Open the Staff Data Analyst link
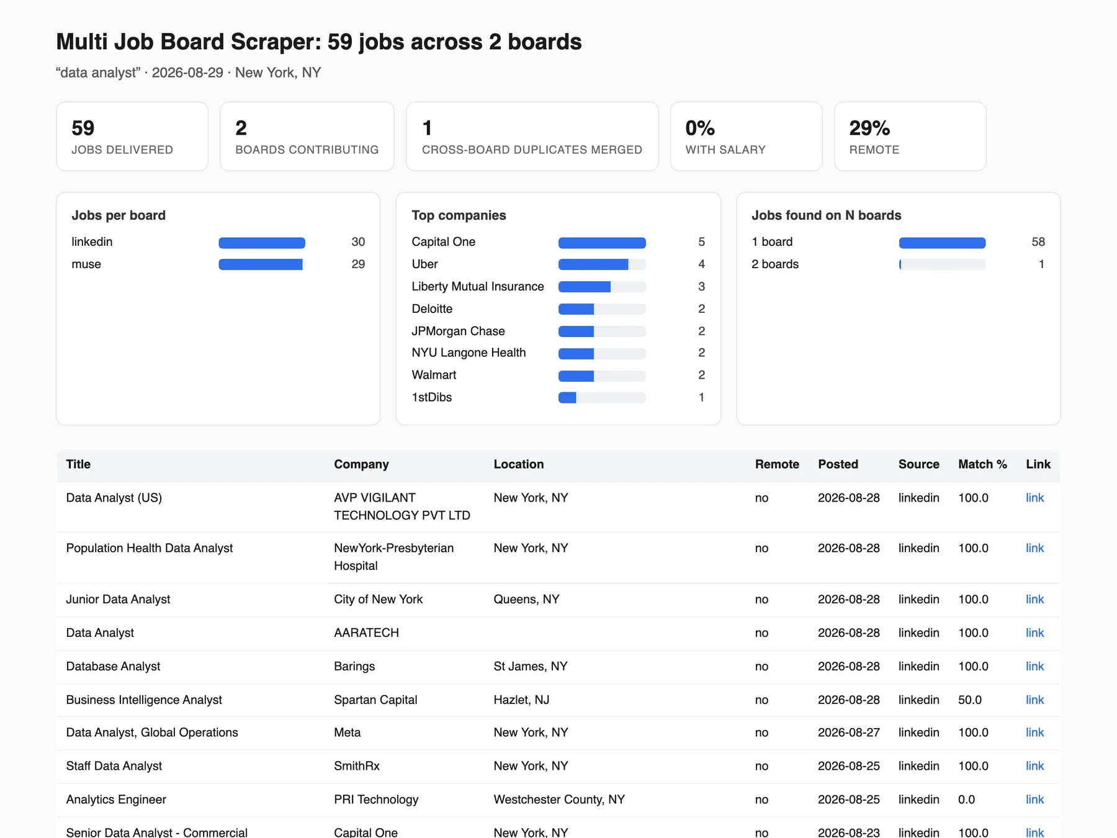 [x=1034, y=766]
